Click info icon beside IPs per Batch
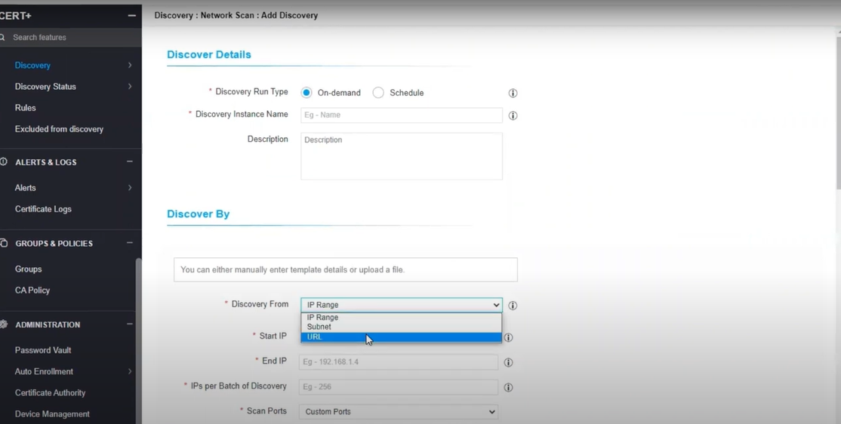This screenshot has height=424, width=841. [509, 387]
